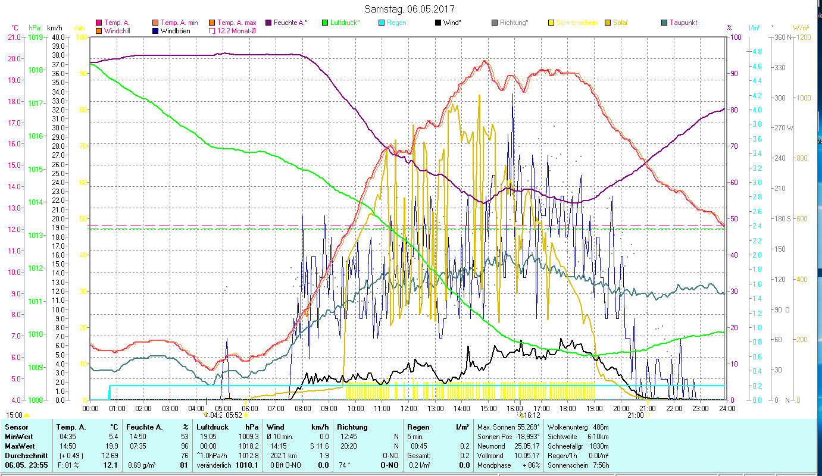Click the Wind table column header
The height and width of the screenshot is (476, 822).
tap(276, 427)
